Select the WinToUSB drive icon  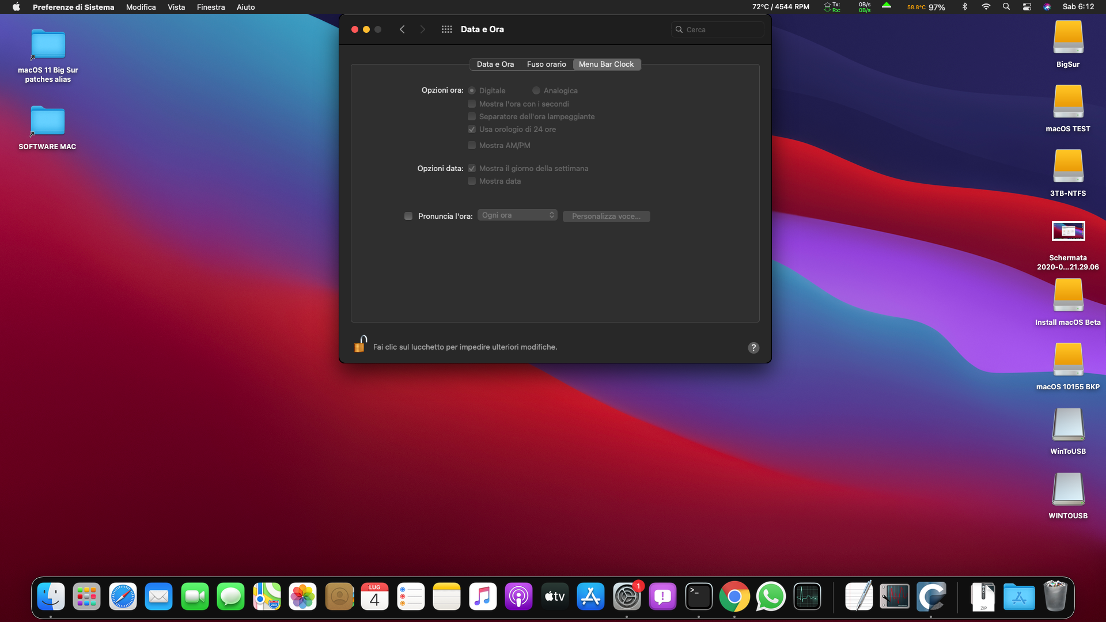(x=1068, y=425)
